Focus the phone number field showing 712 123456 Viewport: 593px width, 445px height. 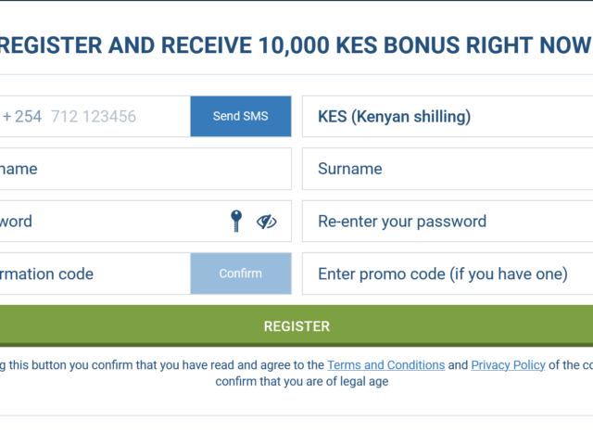tap(94, 116)
